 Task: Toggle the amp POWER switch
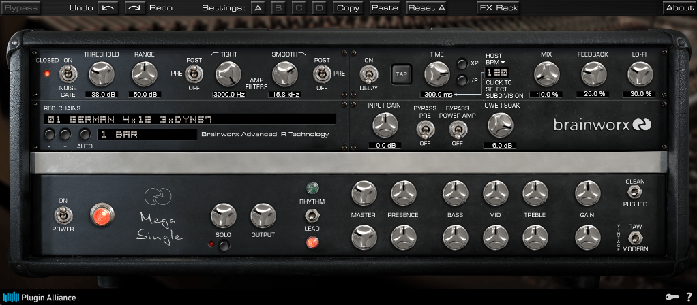pyautogui.click(x=63, y=216)
